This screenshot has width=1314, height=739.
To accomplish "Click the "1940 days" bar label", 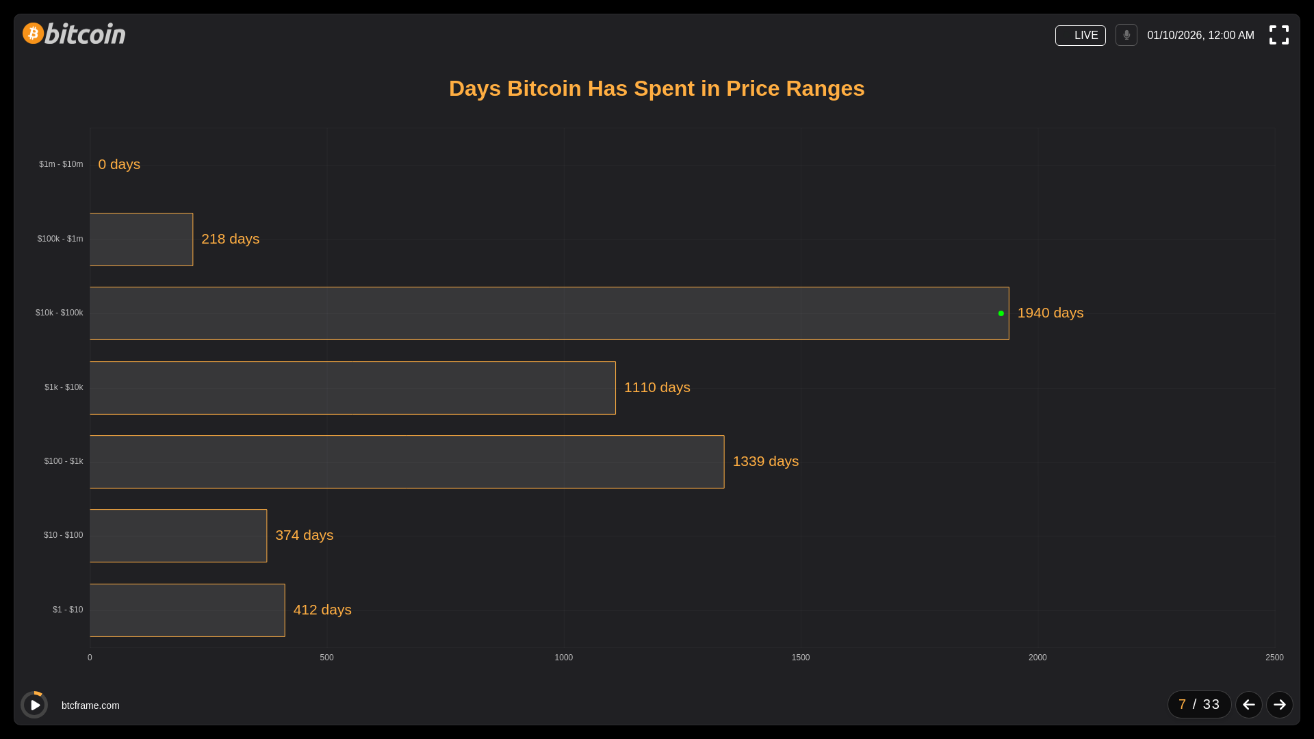I will tap(1050, 313).
